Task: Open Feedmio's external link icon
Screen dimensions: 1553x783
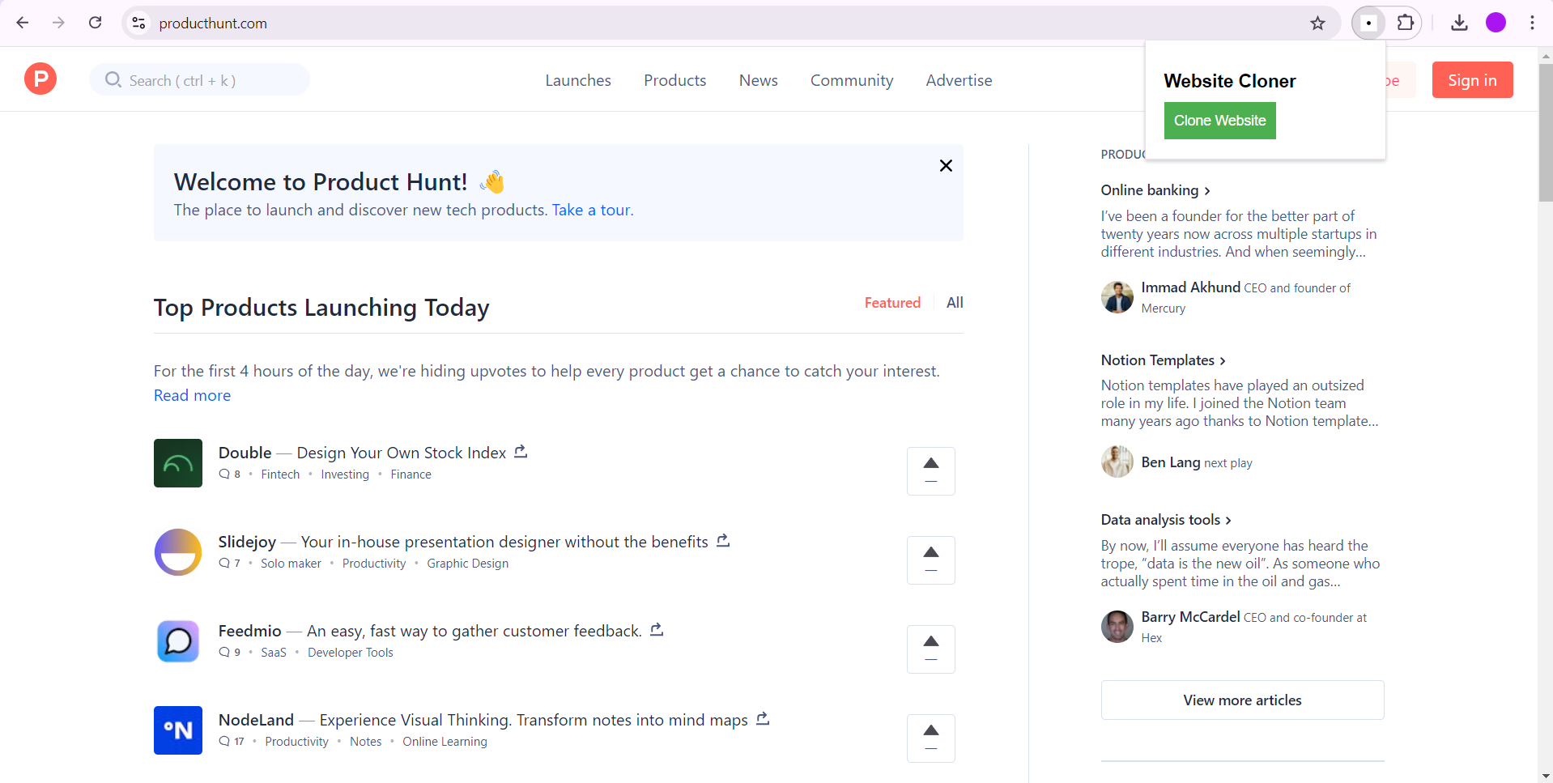Action: pyautogui.click(x=657, y=630)
